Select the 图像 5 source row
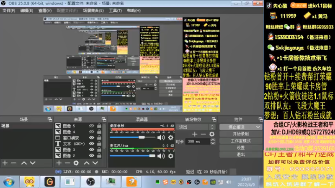 click(78, 126)
